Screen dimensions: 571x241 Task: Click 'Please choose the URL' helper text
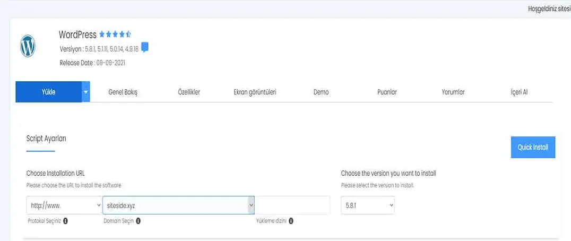pos(74,185)
